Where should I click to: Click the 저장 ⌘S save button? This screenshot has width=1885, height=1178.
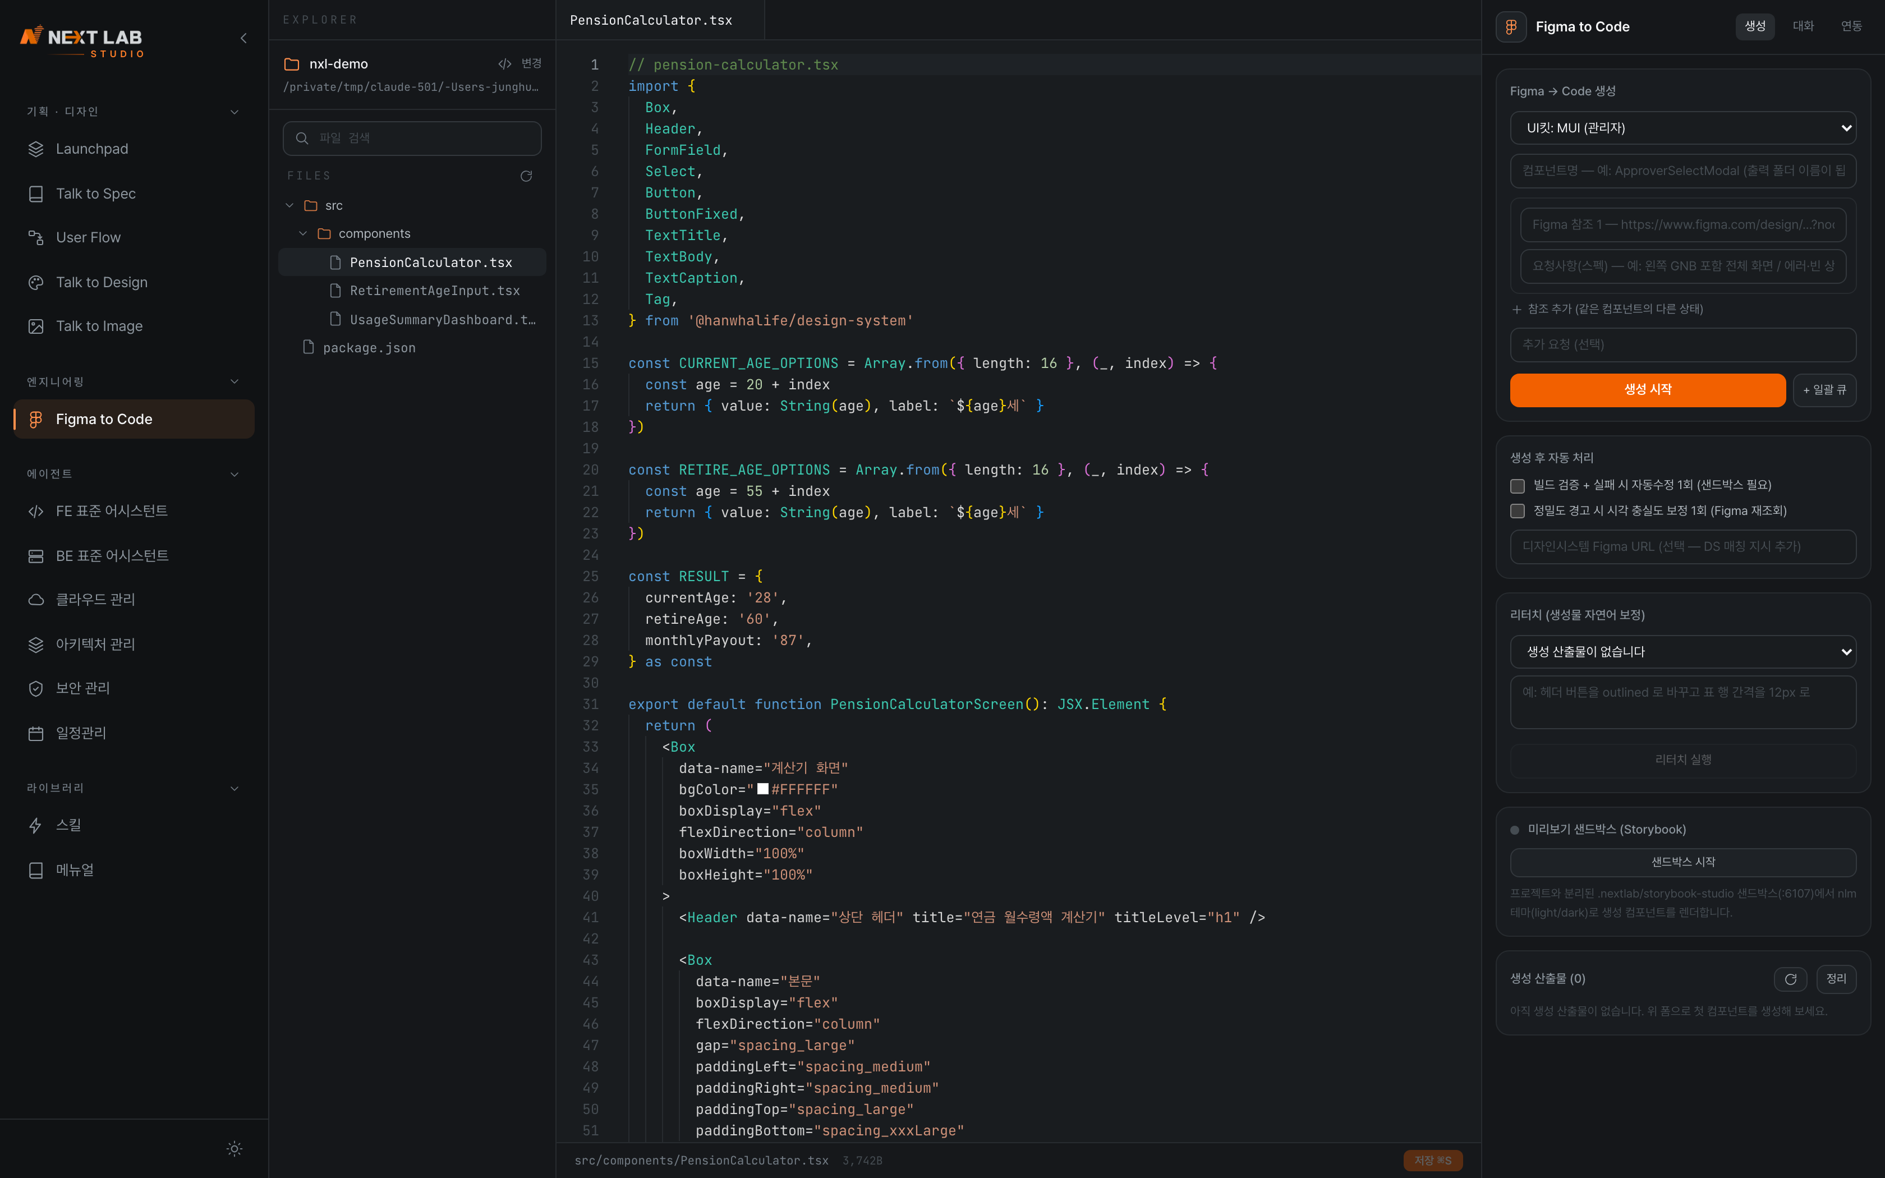click(1432, 1160)
